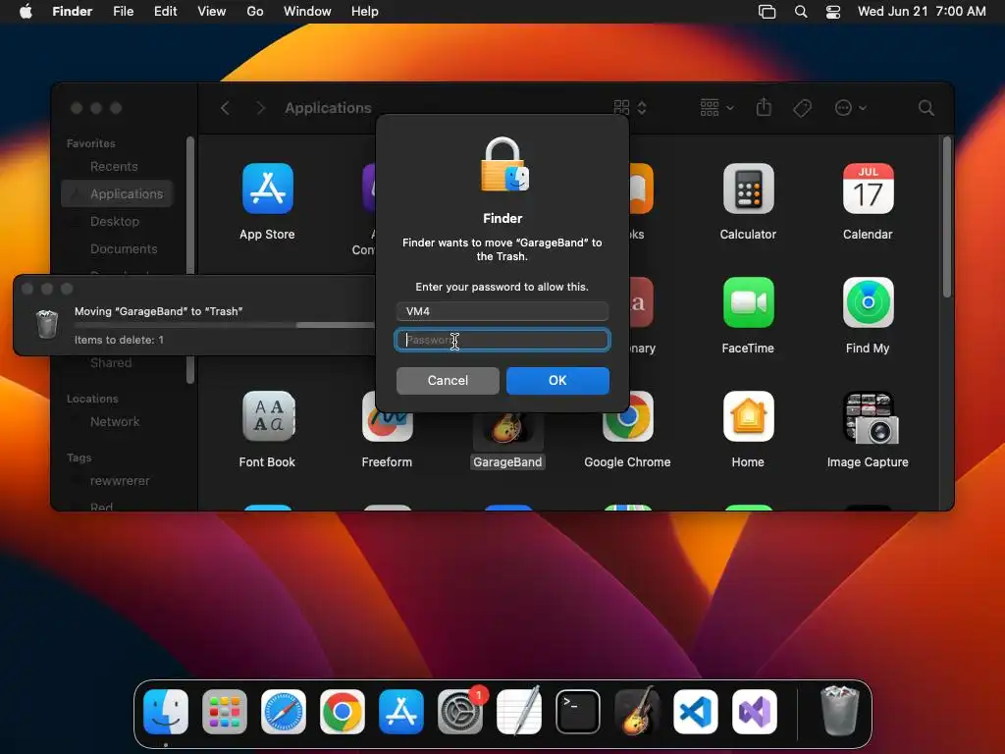The image size is (1005, 754).
Task: Click the Password input field
Action: pyautogui.click(x=502, y=340)
